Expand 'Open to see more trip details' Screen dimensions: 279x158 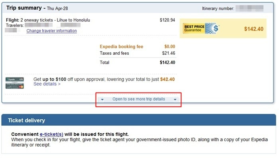pyautogui.click(x=139, y=99)
